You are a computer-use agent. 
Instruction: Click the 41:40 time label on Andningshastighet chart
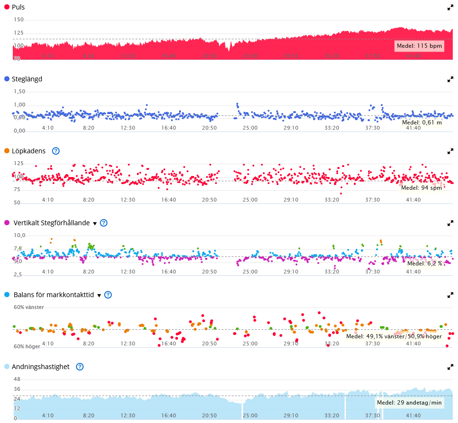413,415
